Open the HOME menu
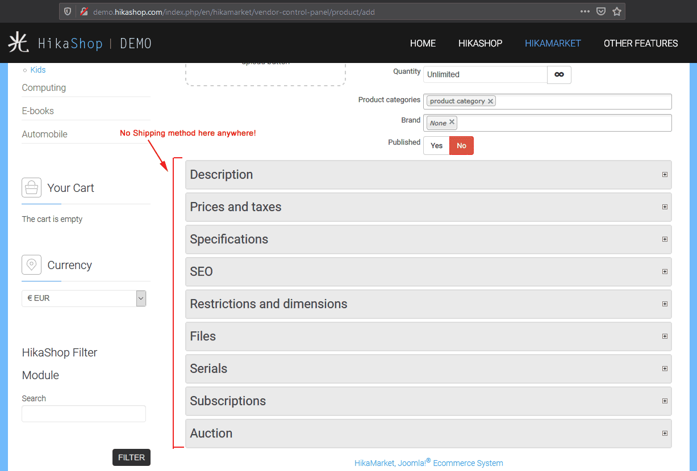 click(423, 43)
